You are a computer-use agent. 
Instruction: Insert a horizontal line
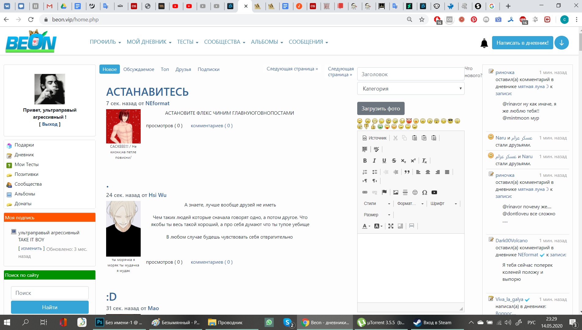tap(405, 192)
